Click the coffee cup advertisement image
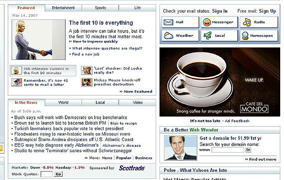 click(220, 82)
